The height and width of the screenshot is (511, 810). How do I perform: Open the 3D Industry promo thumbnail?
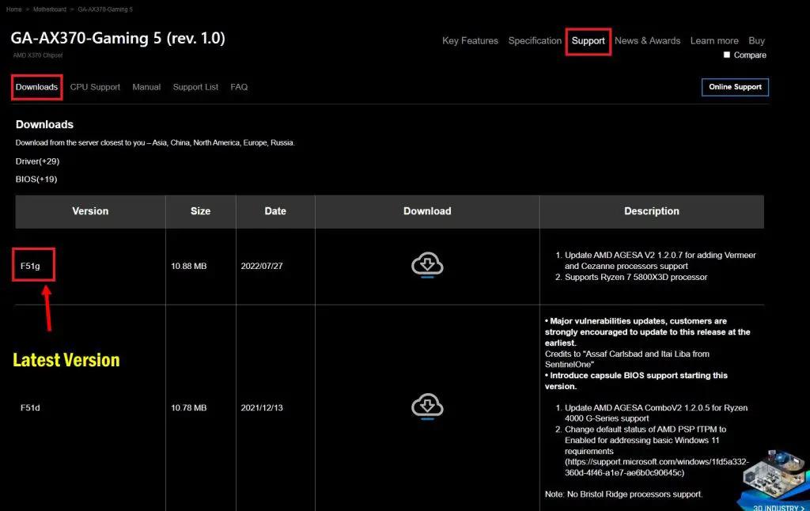[x=774, y=480]
